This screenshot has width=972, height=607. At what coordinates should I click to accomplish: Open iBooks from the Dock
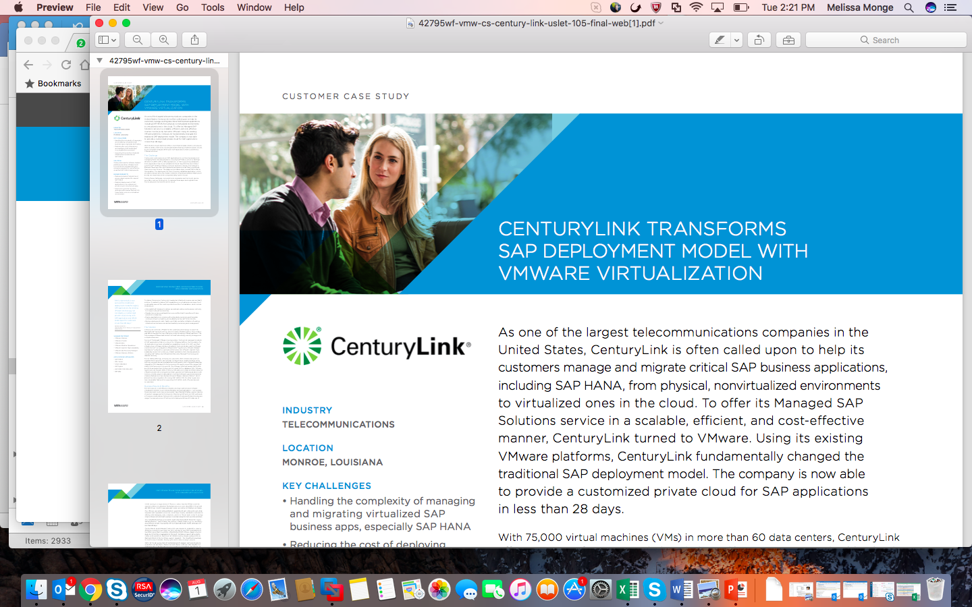coord(547,589)
